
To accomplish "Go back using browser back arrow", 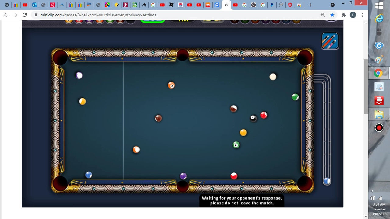I will coord(6,15).
